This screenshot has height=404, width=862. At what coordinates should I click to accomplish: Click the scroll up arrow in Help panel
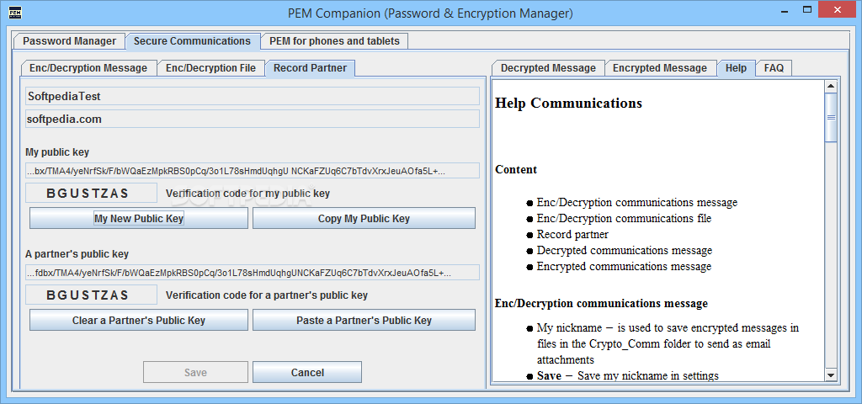831,85
